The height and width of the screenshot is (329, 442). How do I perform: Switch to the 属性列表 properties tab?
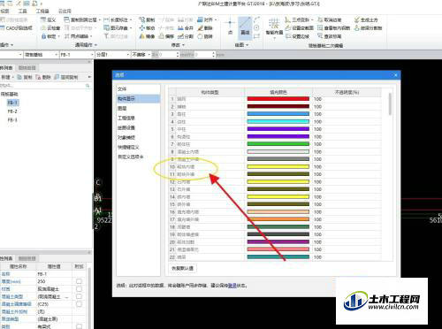coord(6,258)
